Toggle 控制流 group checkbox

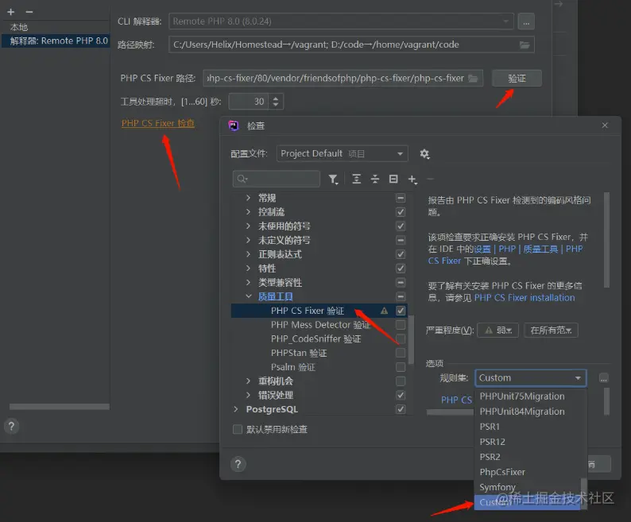click(x=401, y=212)
